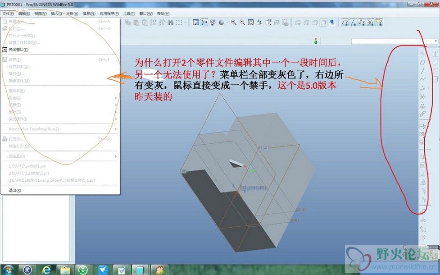Open the 插入(I) menu
This screenshot has width=440, height=275.
[x=56, y=14]
